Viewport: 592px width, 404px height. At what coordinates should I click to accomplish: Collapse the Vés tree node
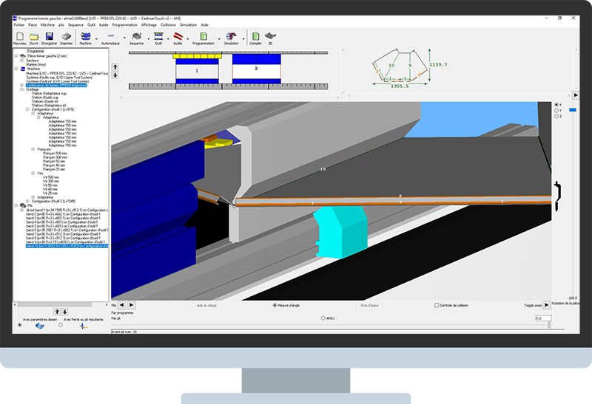(33, 173)
